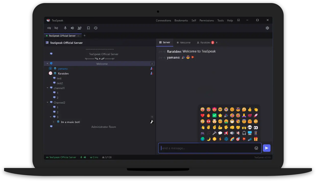The width and height of the screenshot is (316, 181).
Task: Open the Bookmarks menu
Action: point(181,20)
